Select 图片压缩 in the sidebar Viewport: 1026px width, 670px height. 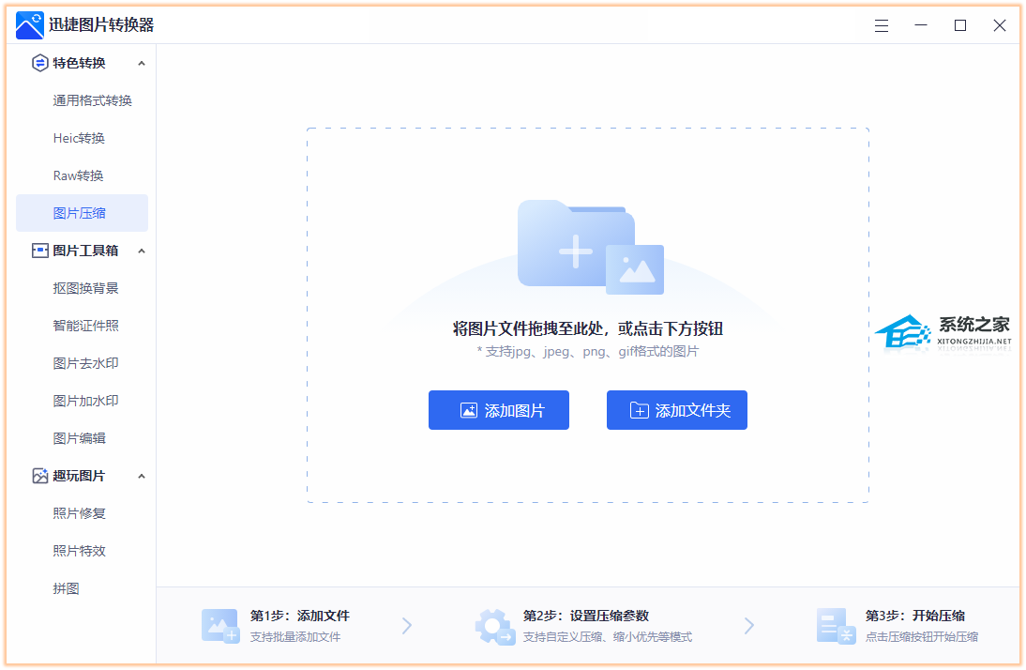tap(78, 213)
